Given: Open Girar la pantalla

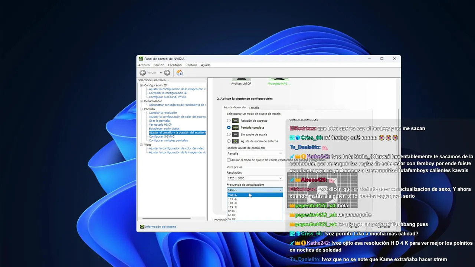Looking at the screenshot, I should click(x=159, y=121).
